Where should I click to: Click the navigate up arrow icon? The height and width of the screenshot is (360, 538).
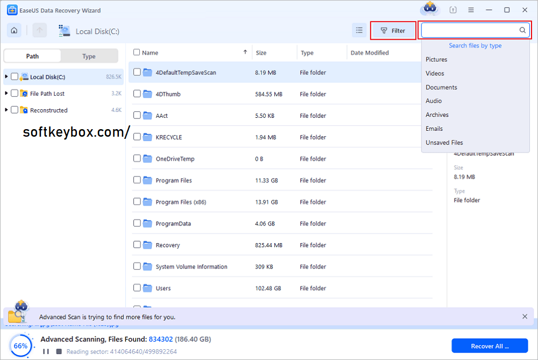click(x=39, y=30)
